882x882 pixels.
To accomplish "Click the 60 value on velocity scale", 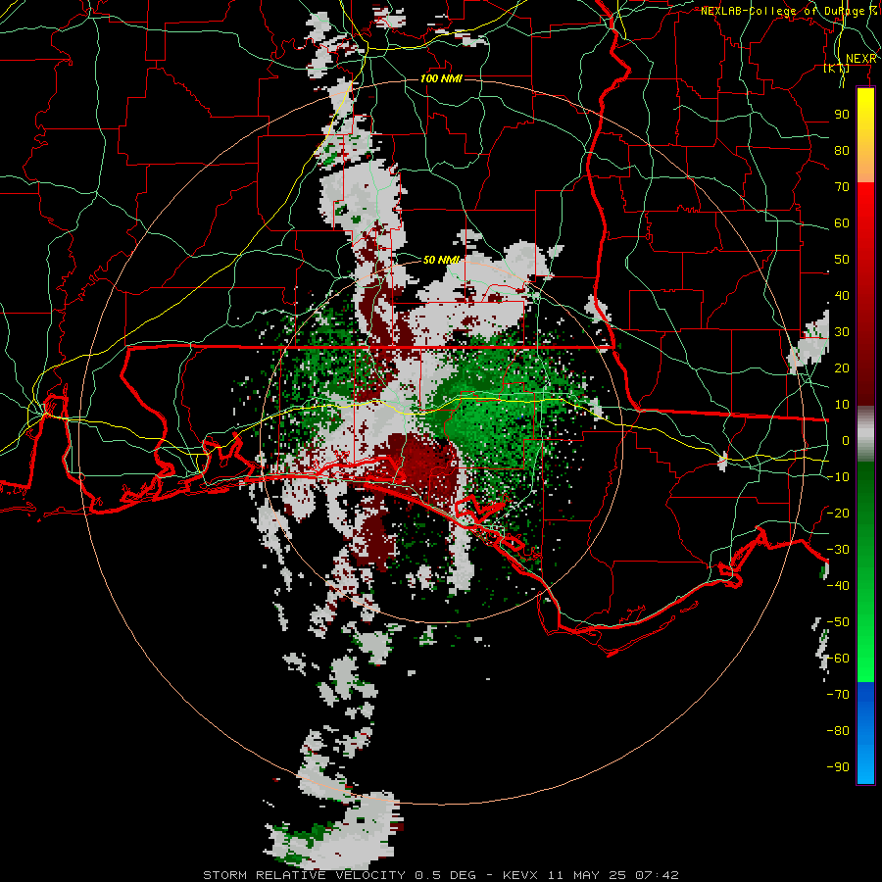I will (842, 223).
